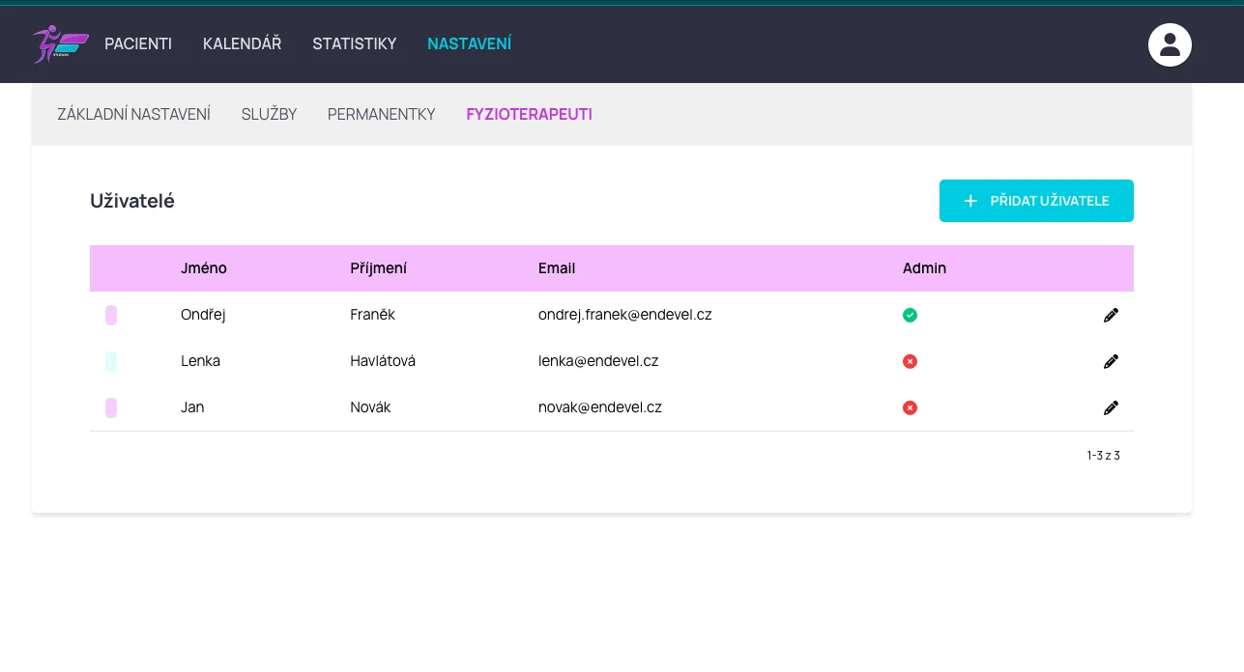1244x672 pixels.
Task: Click Lenka's light cyan color swatch
Action: 111,361
